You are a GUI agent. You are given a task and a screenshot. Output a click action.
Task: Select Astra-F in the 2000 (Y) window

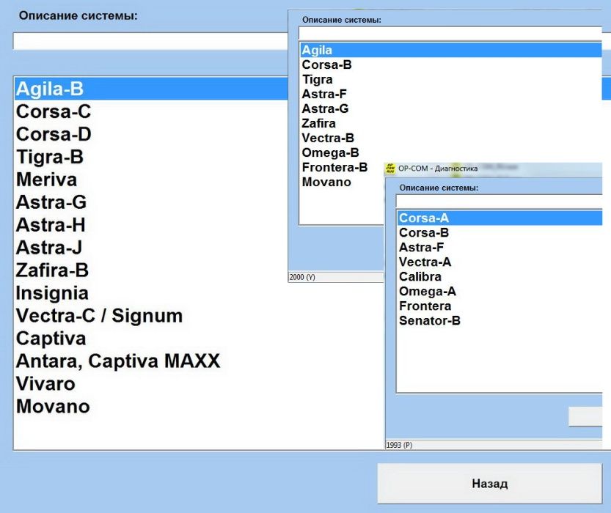tap(324, 95)
